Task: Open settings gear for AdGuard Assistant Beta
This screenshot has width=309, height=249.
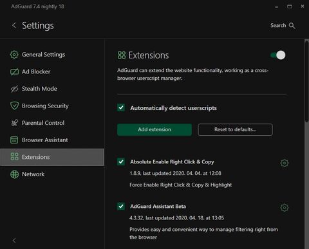Action: [285, 208]
